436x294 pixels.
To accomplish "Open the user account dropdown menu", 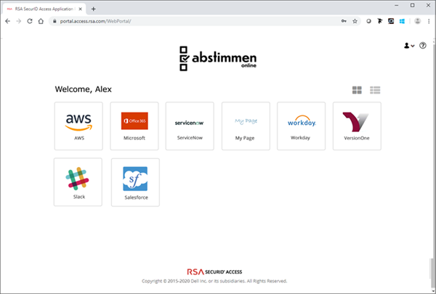I will point(409,46).
